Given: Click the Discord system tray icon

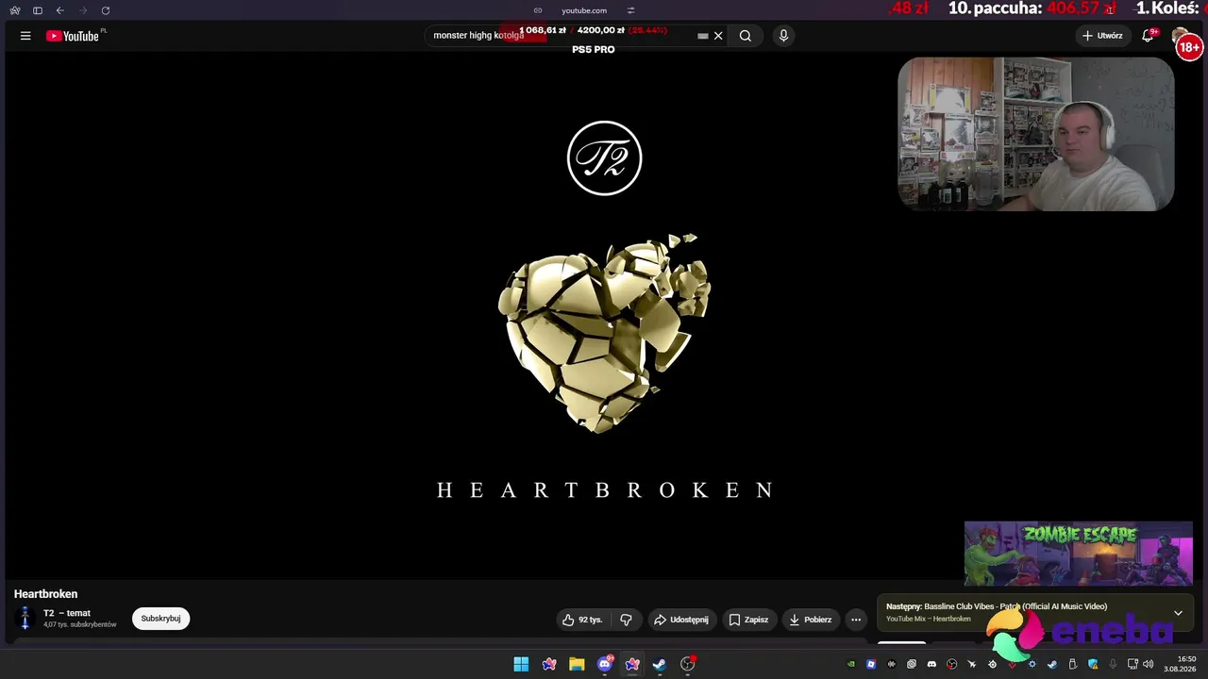Looking at the screenshot, I should pos(931,664).
